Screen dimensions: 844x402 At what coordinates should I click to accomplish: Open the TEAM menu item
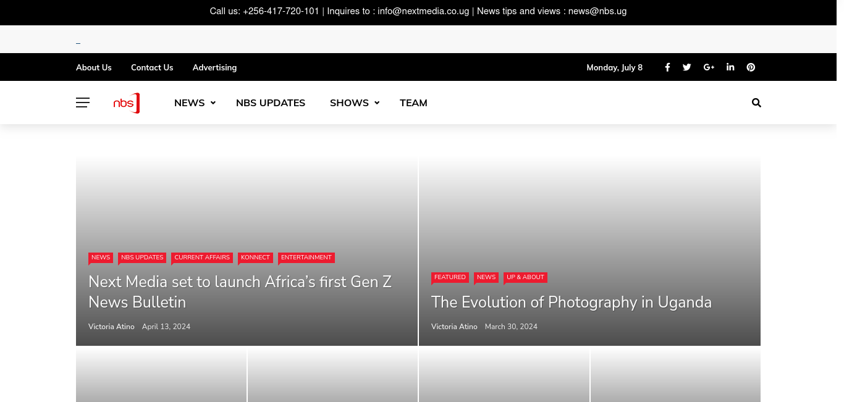click(x=413, y=103)
